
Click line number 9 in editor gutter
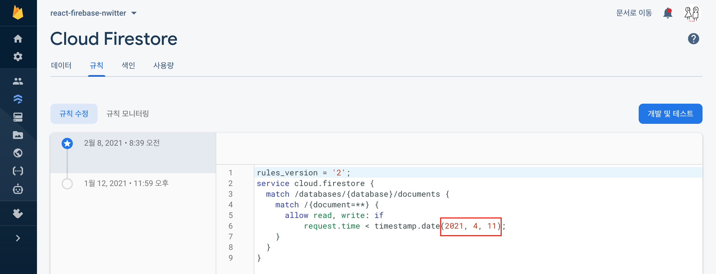231,258
